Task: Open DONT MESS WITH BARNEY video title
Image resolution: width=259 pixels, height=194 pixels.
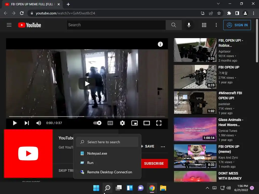Action: [x=230, y=176]
